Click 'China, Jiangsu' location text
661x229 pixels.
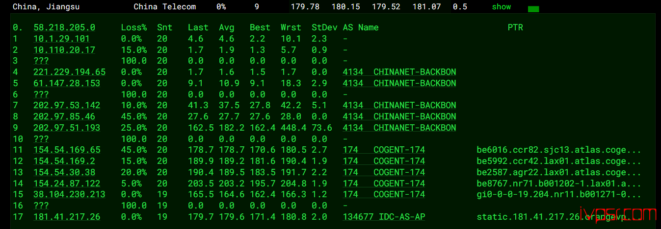coord(46,7)
